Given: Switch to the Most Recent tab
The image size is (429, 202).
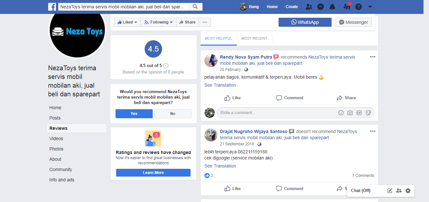Looking at the screenshot, I should [254, 38].
